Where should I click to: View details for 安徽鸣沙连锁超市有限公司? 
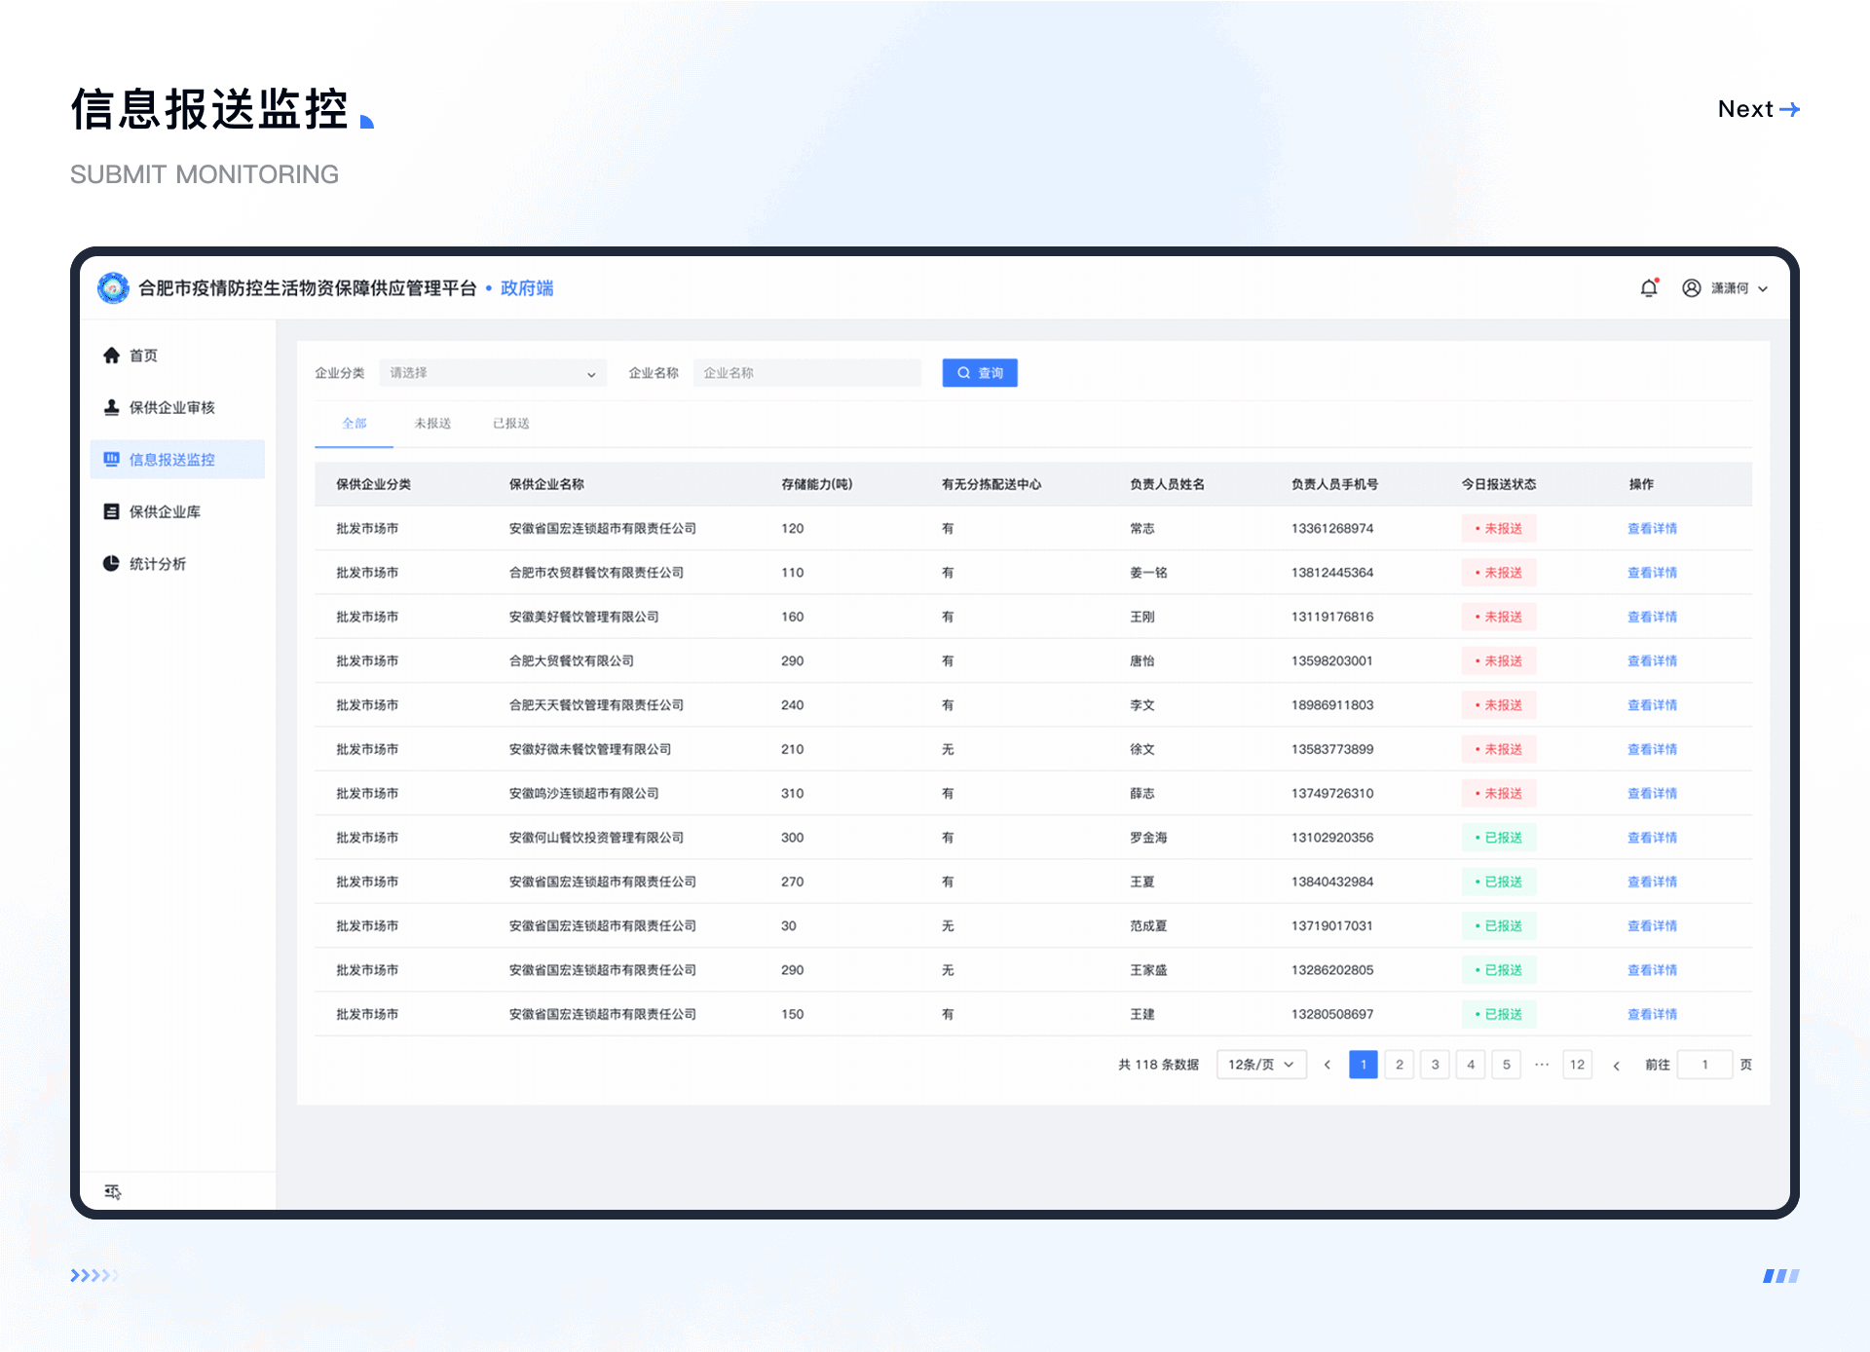[x=1652, y=794]
